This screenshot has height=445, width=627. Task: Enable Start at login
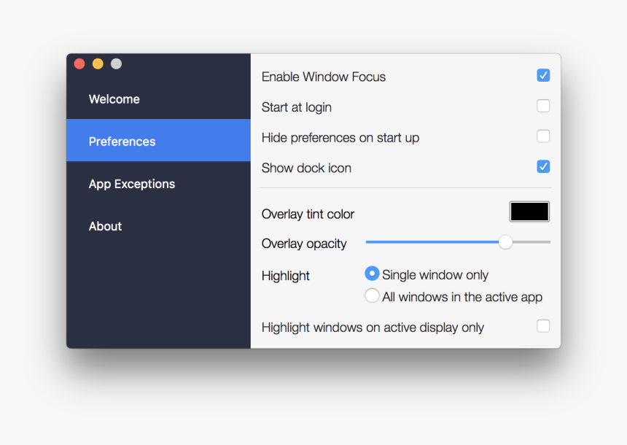[543, 107]
